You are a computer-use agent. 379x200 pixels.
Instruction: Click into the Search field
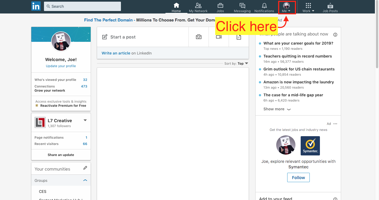(x=82, y=6)
